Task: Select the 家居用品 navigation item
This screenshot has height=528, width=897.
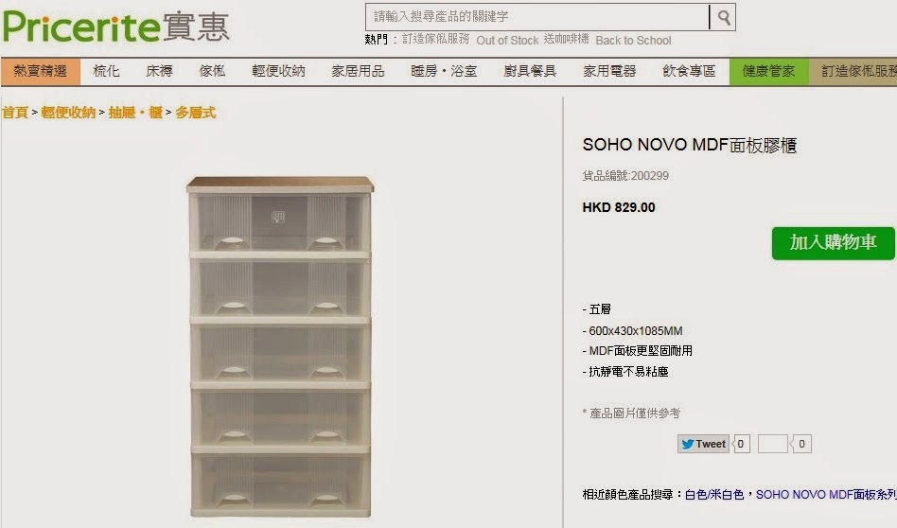Action: pos(358,72)
